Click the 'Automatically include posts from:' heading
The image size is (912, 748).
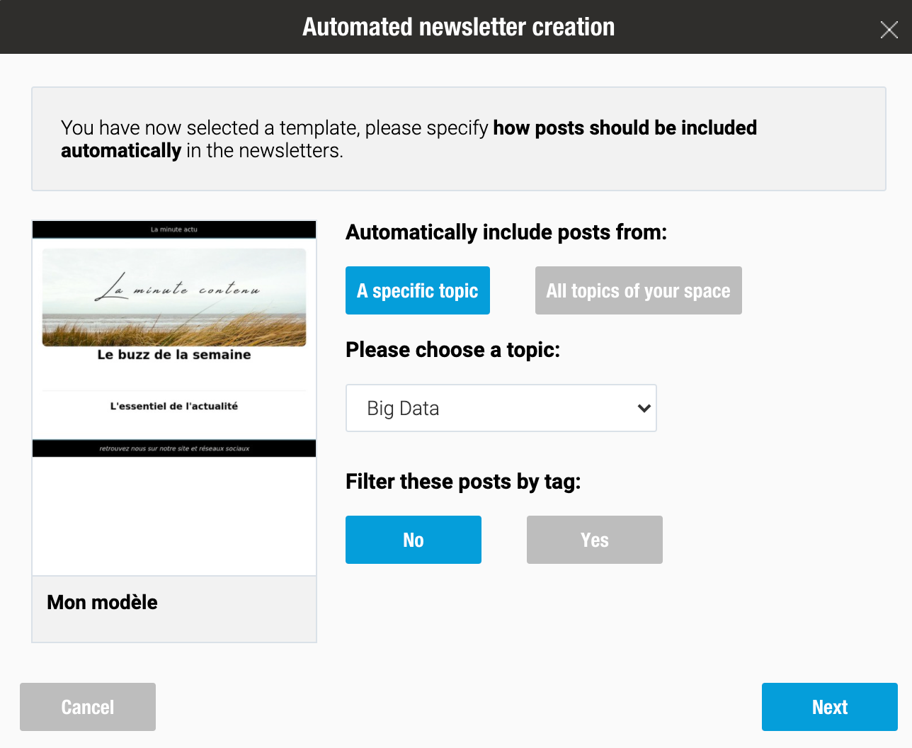tap(506, 232)
